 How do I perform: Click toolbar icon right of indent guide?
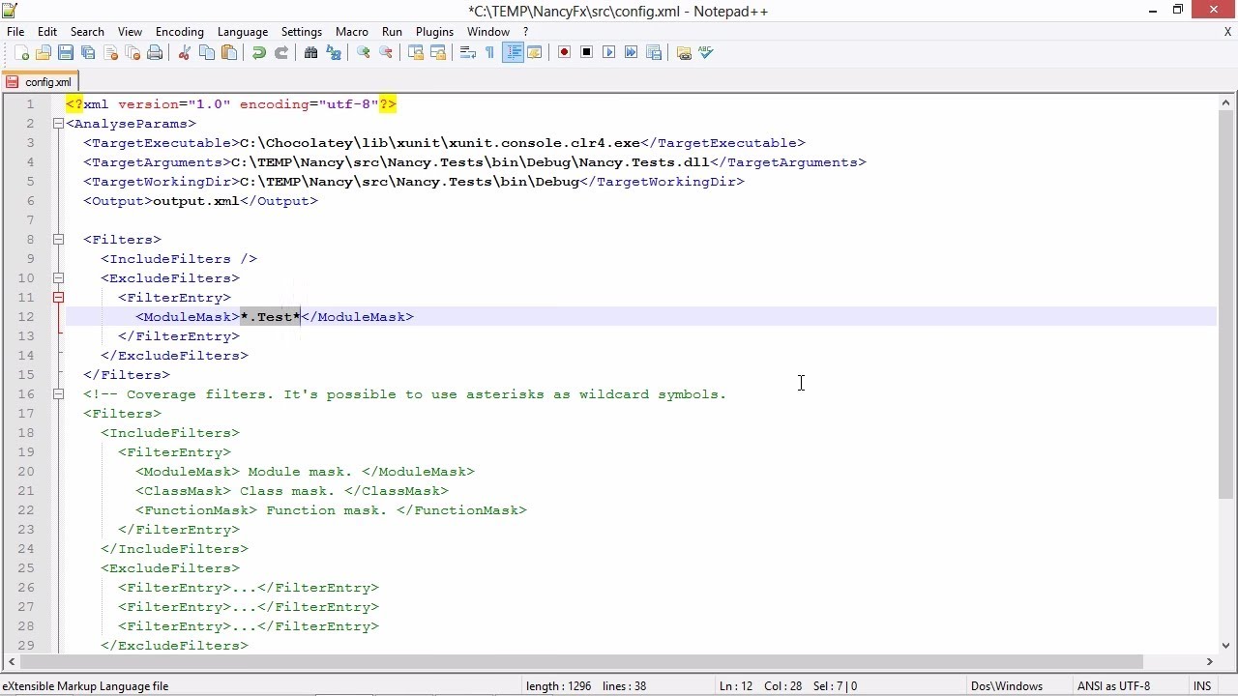pos(534,53)
